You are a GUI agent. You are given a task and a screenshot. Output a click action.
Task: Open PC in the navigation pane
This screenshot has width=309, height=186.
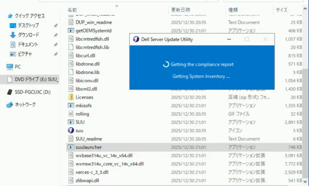point(17,66)
